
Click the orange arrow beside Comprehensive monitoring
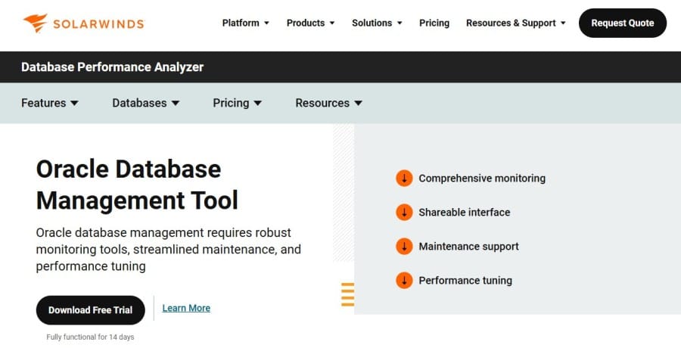[404, 178]
